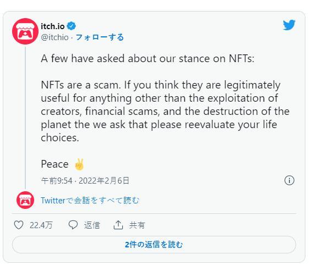Image resolution: width=312 pixels, height=271 pixels.
Task: Click the verified badge next to itch.io
Action: (71, 26)
